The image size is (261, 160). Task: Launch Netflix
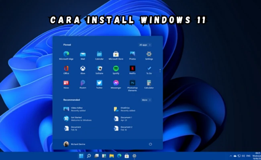133,70
